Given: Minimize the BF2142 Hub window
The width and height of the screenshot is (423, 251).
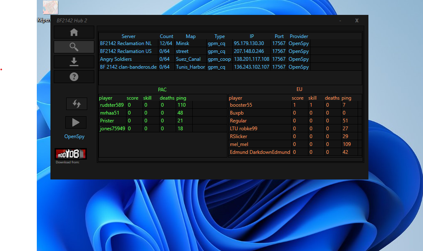Looking at the screenshot, I should tap(340, 21).
